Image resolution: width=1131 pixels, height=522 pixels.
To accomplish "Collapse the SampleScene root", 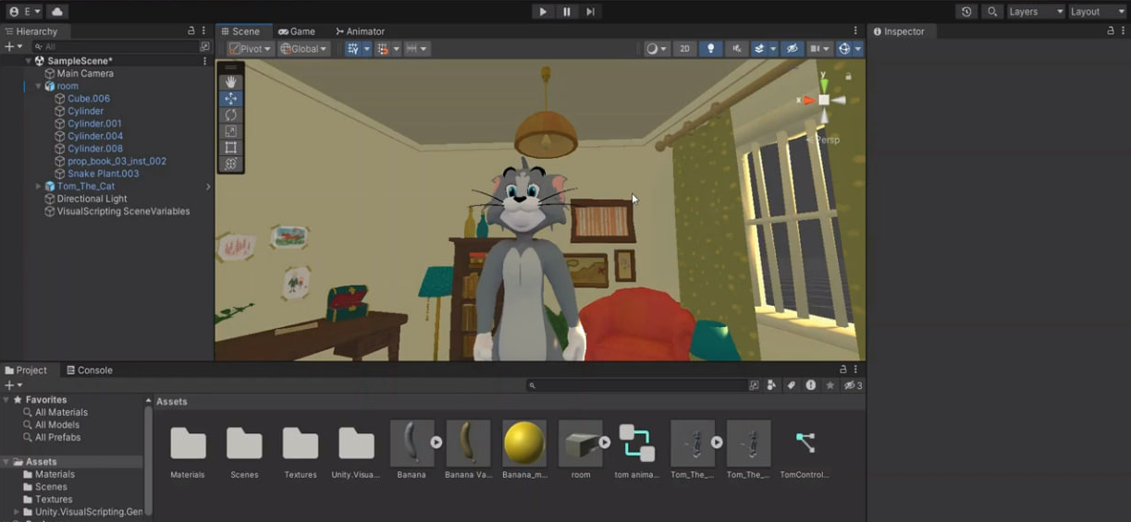I will pos(29,61).
